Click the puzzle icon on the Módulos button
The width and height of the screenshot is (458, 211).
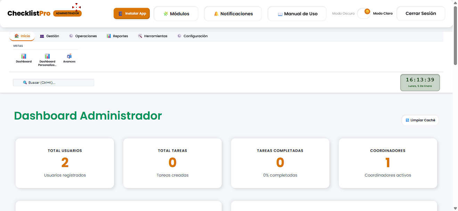point(165,13)
